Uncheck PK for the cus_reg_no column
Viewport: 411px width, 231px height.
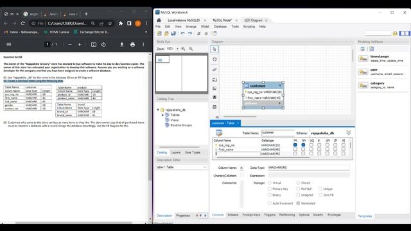point(295,145)
